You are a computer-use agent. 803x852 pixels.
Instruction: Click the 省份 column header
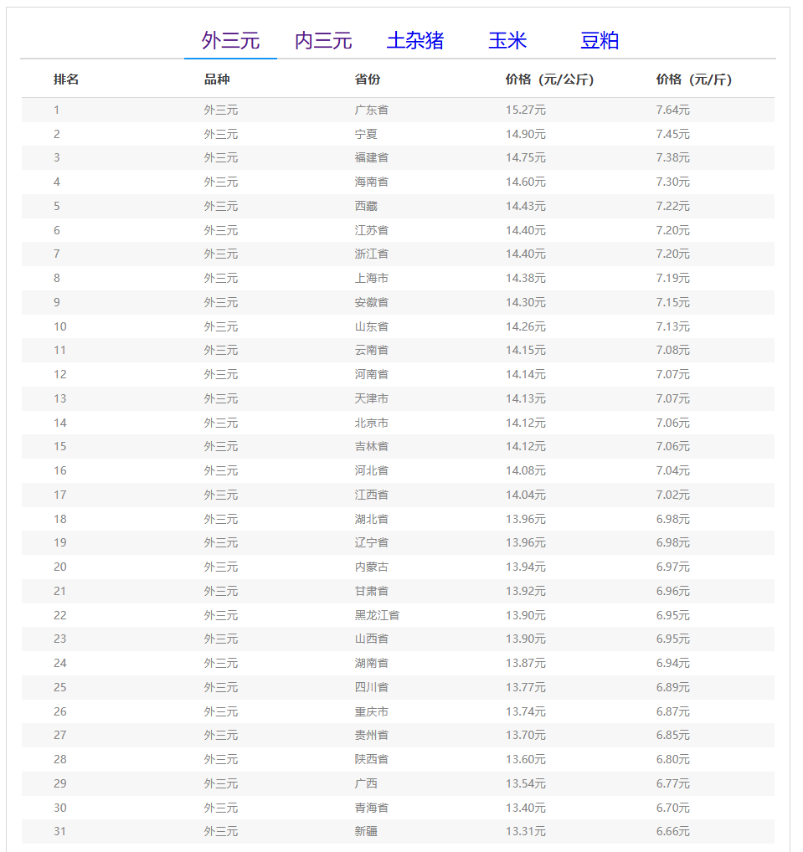tap(368, 80)
